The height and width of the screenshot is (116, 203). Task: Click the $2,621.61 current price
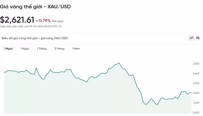point(17,20)
